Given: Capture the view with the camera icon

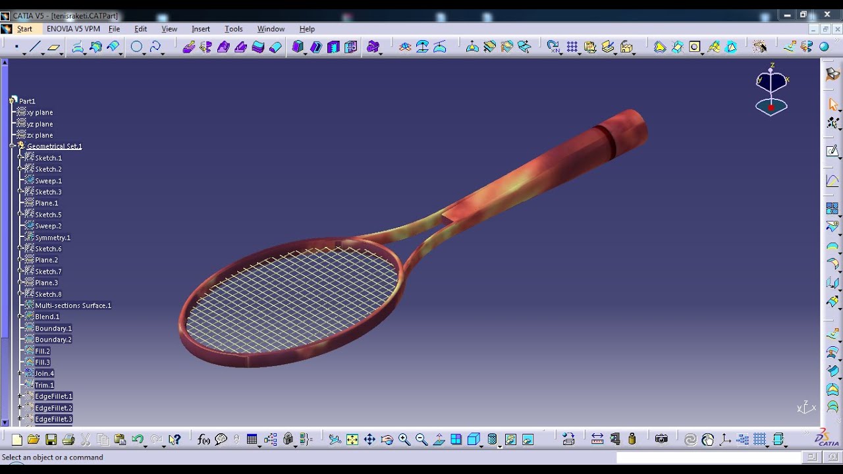Looking at the screenshot, I should point(661,440).
